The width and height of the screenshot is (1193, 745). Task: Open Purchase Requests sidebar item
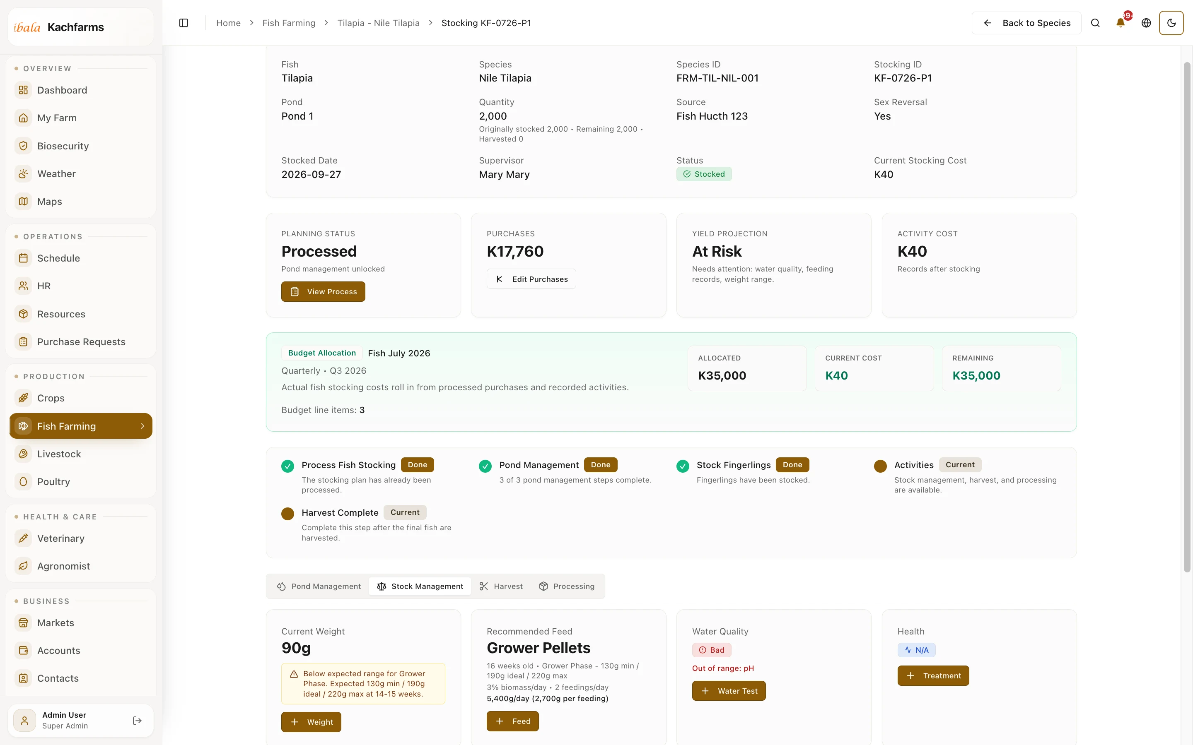80,341
